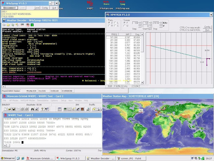This screenshot has width=214, height=161.
Task: Click the FREQ. column header in HP4192A
Action: tap(112, 34)
